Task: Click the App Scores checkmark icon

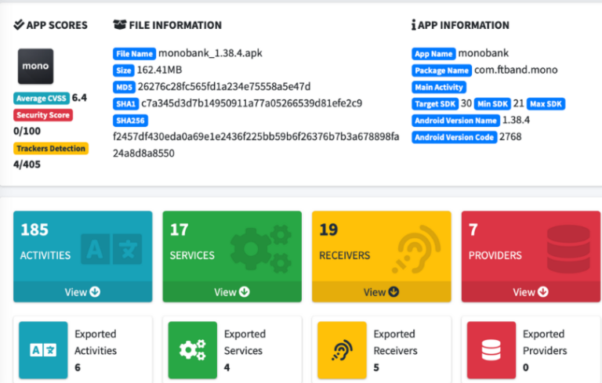Action: (x=19, y=25)
